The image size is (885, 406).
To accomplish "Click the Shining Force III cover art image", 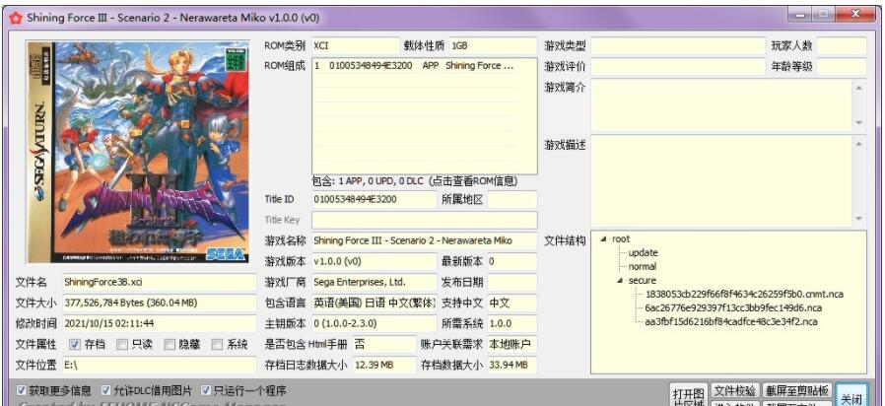I will [138, 152].
